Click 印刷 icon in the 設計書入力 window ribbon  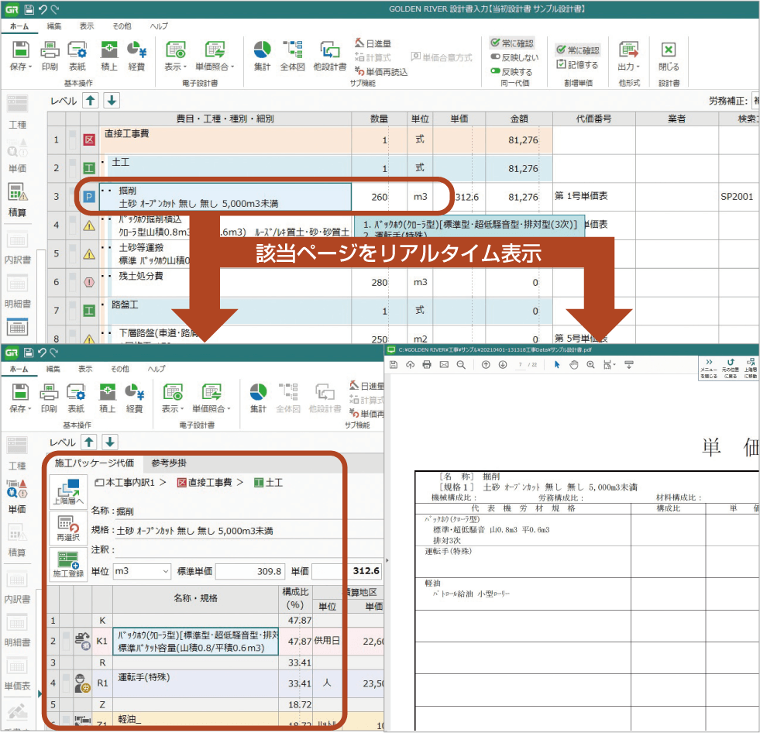click(50, 56)
